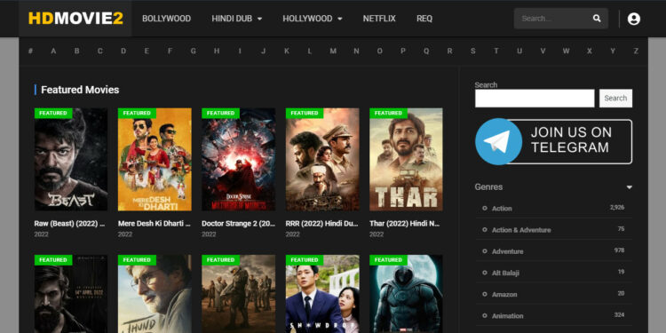Viewport: 666px width, 333px height.
Task: Click the Raw (Beast) (2022) title
Action: (x=70, y=224)
